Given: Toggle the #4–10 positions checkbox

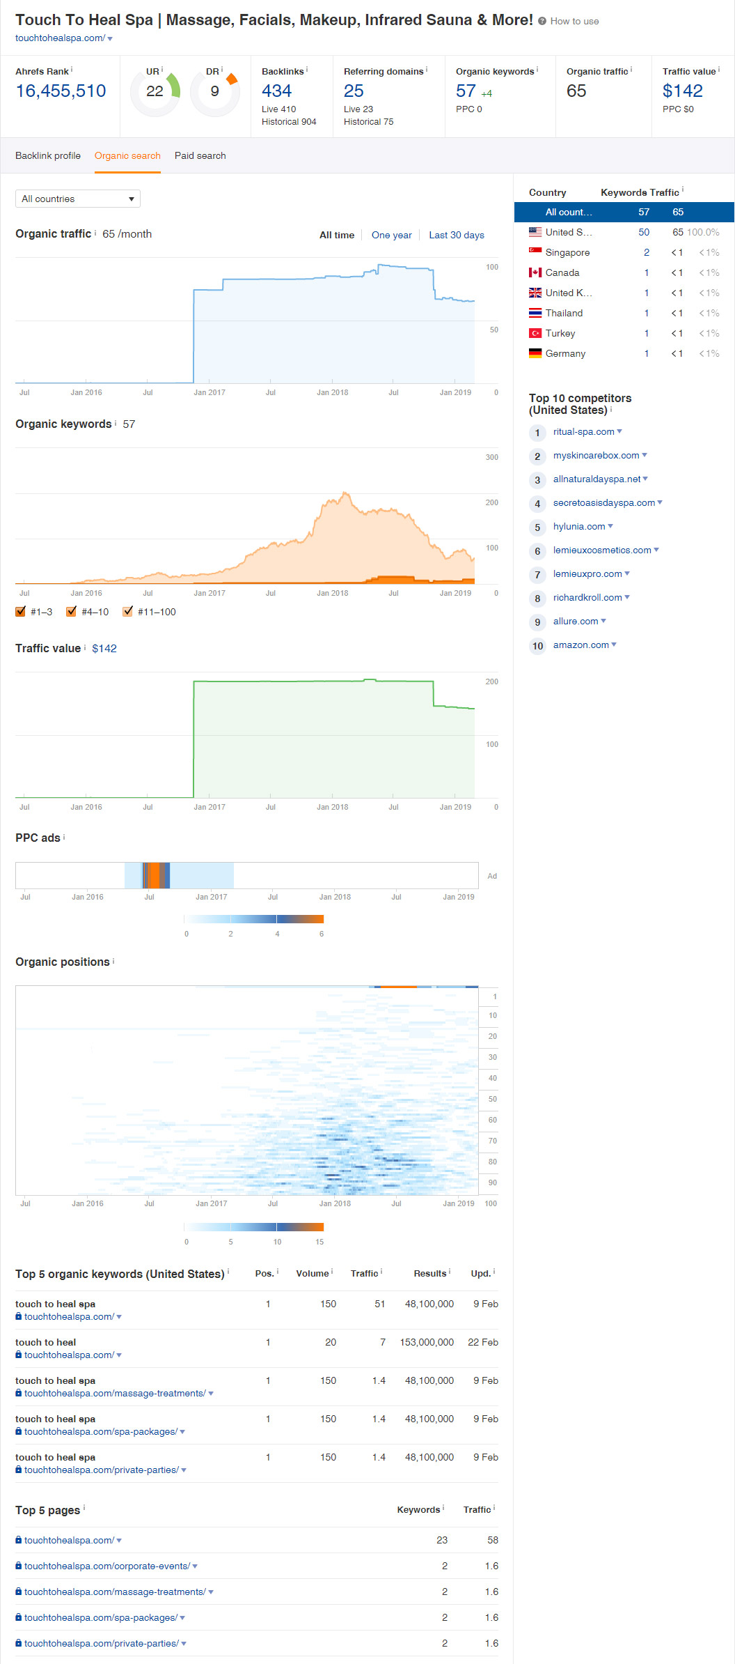Looking at the screenshot, I should (x=72, y=612).
